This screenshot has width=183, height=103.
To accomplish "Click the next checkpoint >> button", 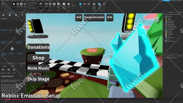I will (110, 17).
